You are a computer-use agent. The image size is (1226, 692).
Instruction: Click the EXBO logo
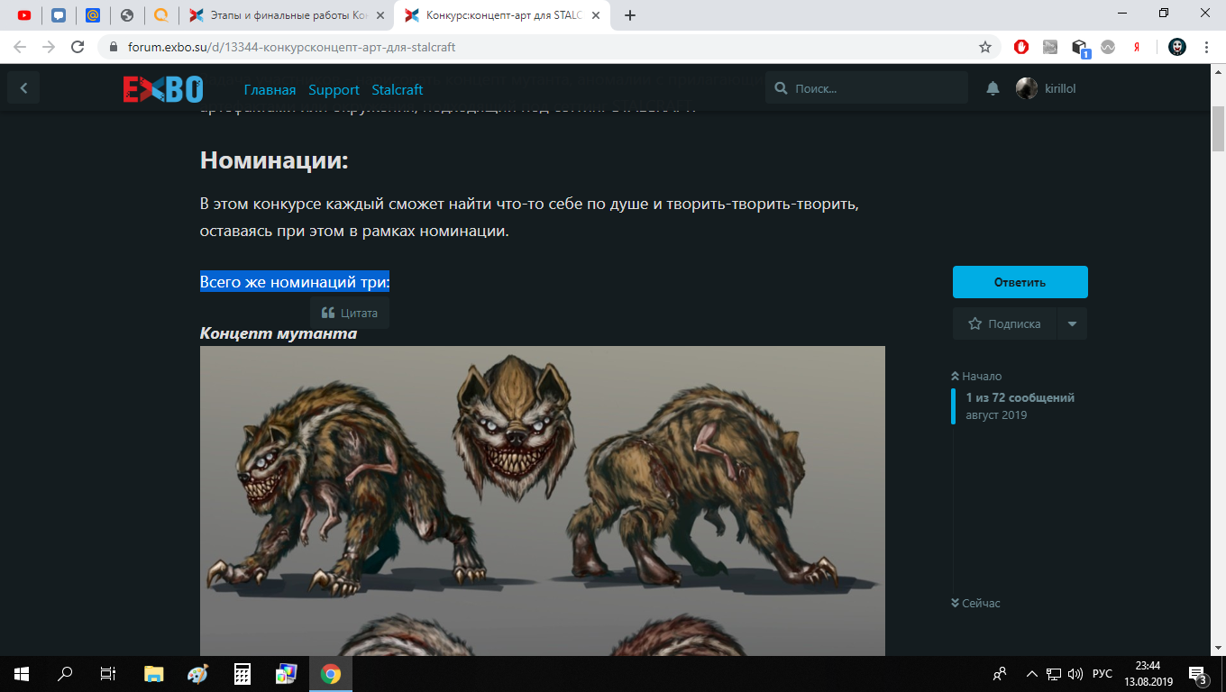(x=163, y=89)
